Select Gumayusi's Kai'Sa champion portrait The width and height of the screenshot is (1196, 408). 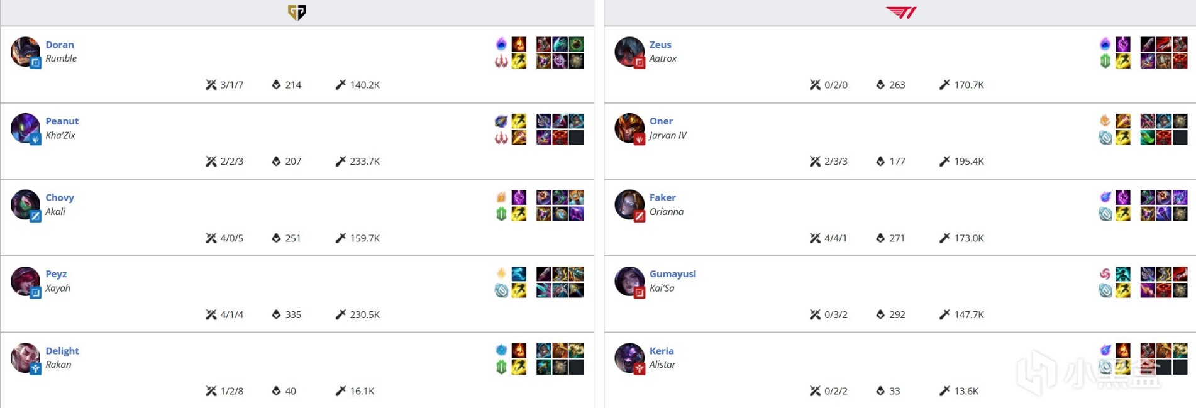pos(629,281)
